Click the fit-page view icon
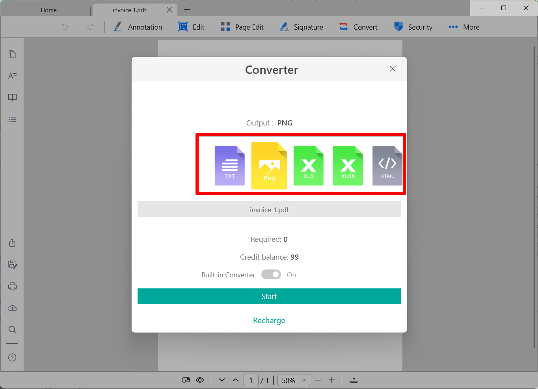538x389 pixels. pyautogui.click(x=186, y=380)
